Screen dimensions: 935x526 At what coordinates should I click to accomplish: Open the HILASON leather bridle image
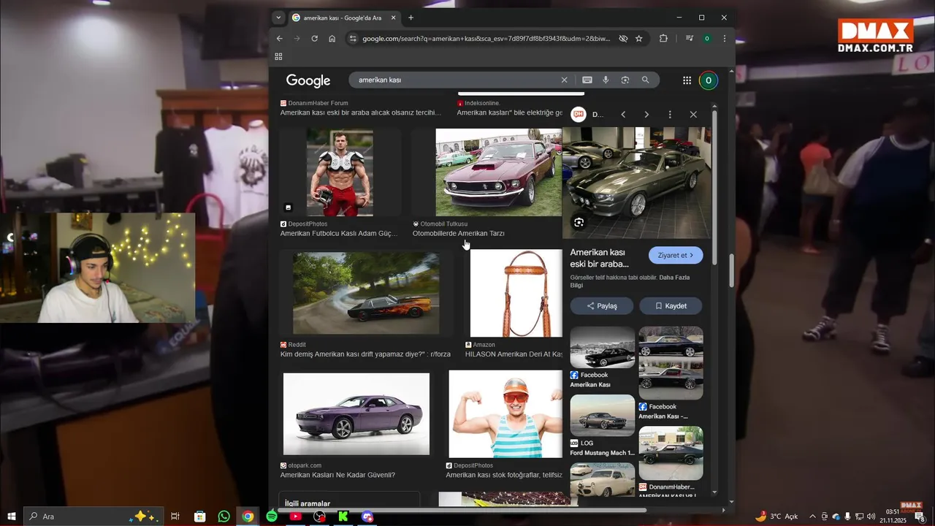(x=516, y=293)
